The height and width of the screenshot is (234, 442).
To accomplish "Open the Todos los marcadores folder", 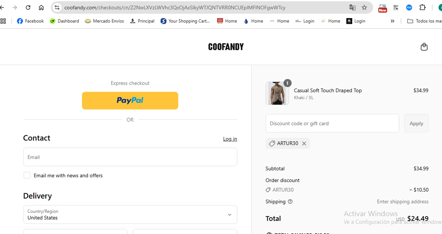I will pyautogui.click(x=424, y=21).
